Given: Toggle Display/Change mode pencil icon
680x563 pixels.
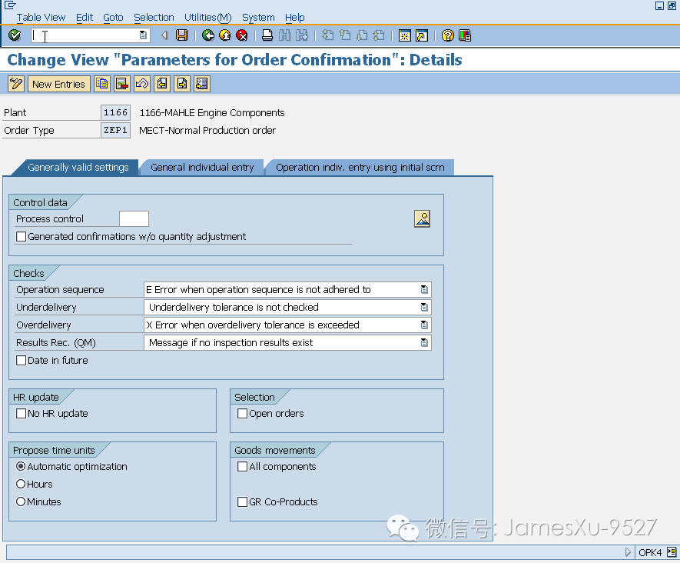Looking at the screenshot, I should point(16,84).
